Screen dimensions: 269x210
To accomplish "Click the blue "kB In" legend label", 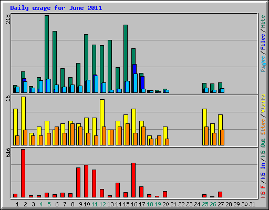I will point(263,171).
